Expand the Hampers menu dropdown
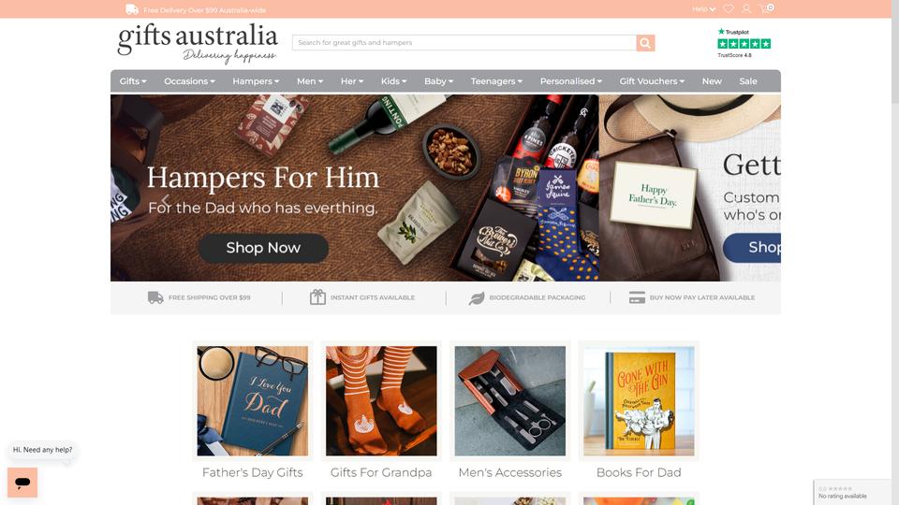 (256, 81)
